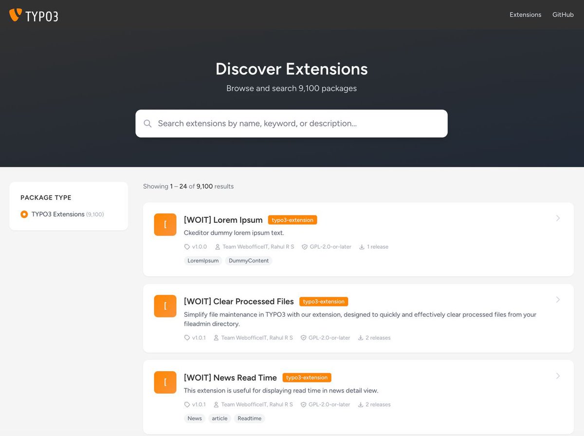
Task: Click 'v1.0.0' version text on Lorem Ipsum
Action: click(x=200, y=247)
